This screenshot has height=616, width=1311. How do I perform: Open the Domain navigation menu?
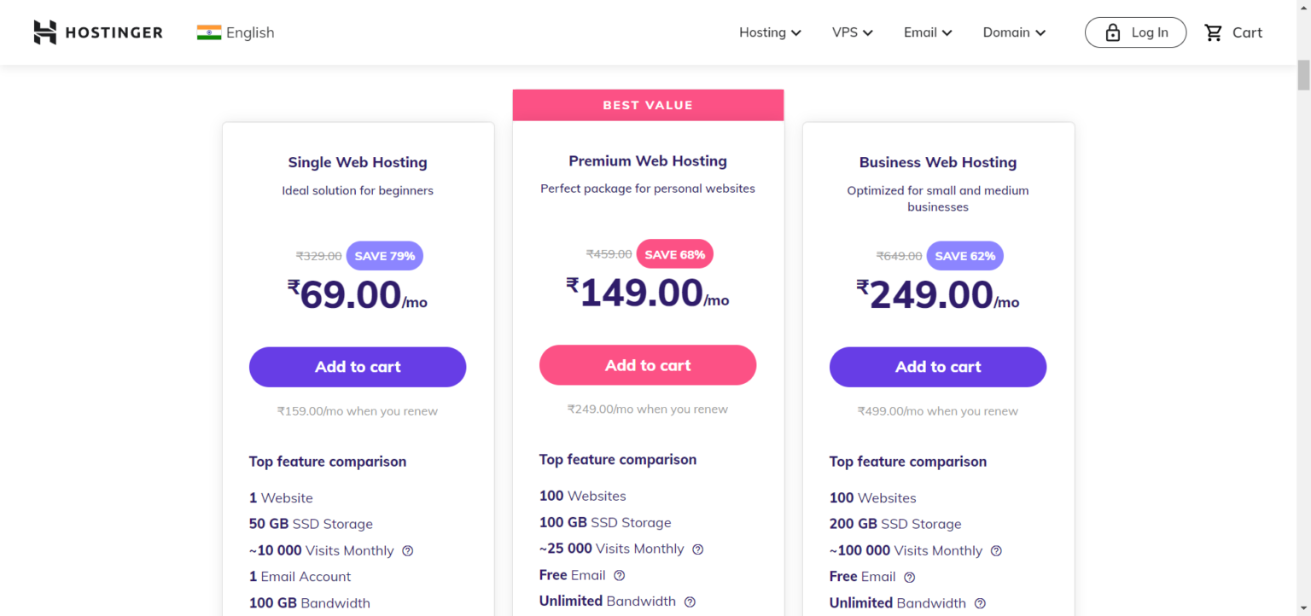click(x=1014, y=32)
